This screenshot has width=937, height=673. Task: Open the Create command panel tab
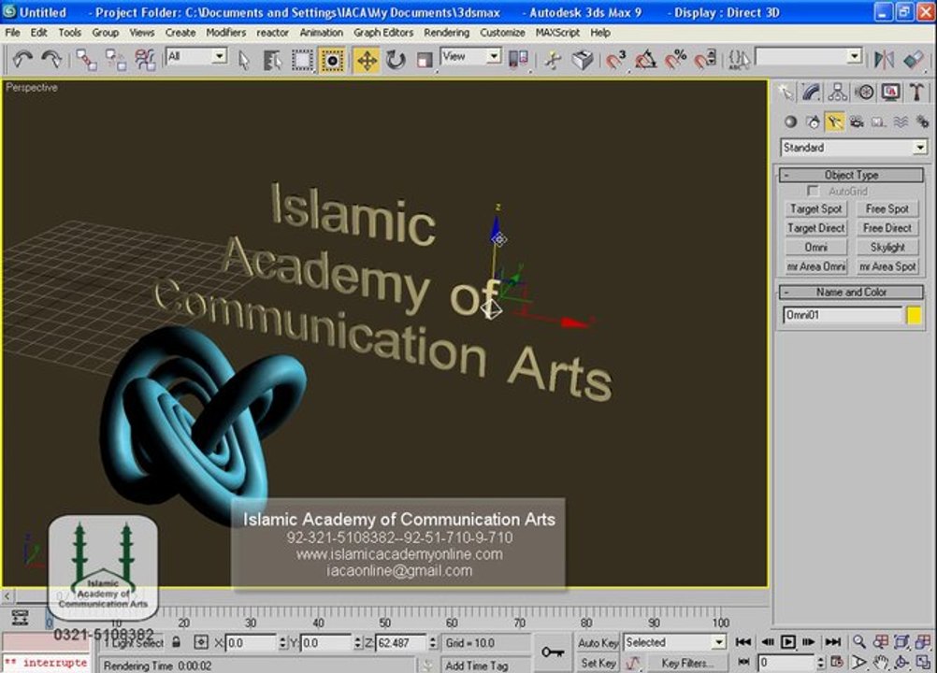coord(786,93)
